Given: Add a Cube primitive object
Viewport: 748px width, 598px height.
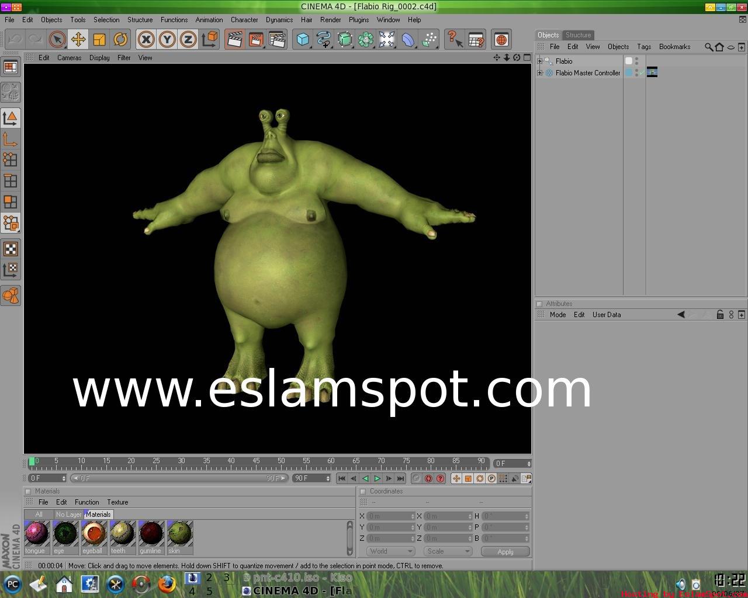Looking at the screenshot, I should coord(303,40).
